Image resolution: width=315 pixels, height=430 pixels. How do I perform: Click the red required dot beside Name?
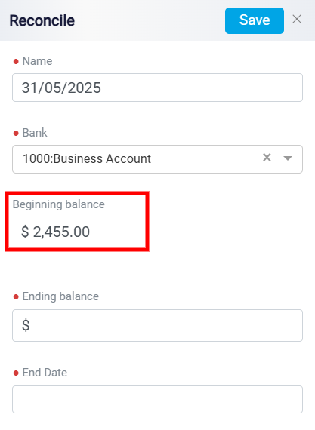(16, 61)
